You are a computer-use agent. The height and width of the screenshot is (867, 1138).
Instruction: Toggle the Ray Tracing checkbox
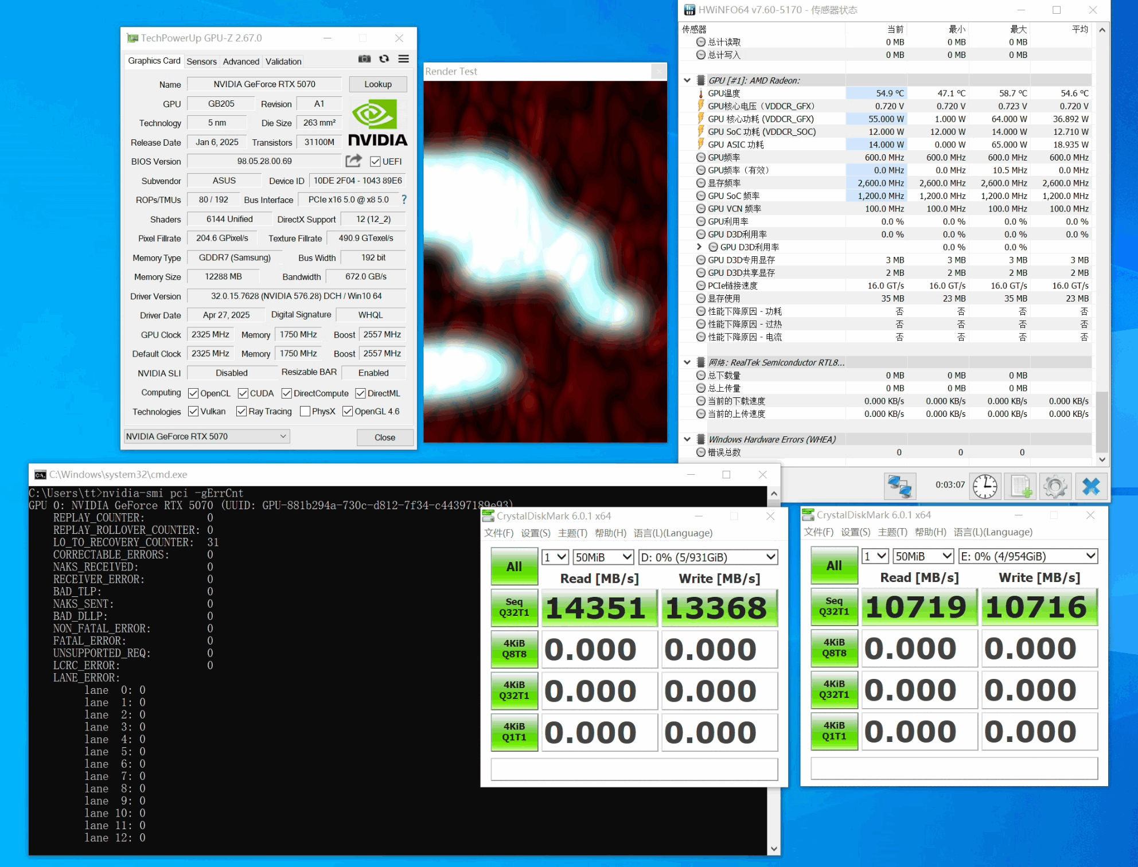point(241,412)
